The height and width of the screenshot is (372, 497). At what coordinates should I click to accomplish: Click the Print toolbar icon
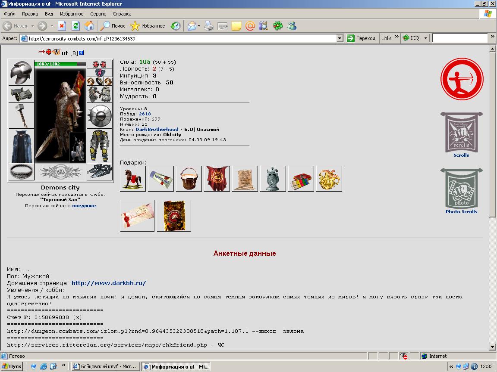pos(208,26)
